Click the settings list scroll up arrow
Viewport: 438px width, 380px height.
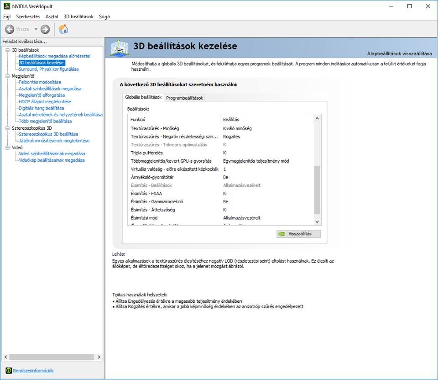coord(317,119)
